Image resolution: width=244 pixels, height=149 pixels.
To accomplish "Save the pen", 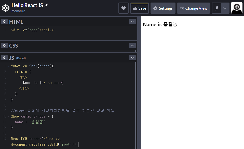I will [x=140, y=8].
